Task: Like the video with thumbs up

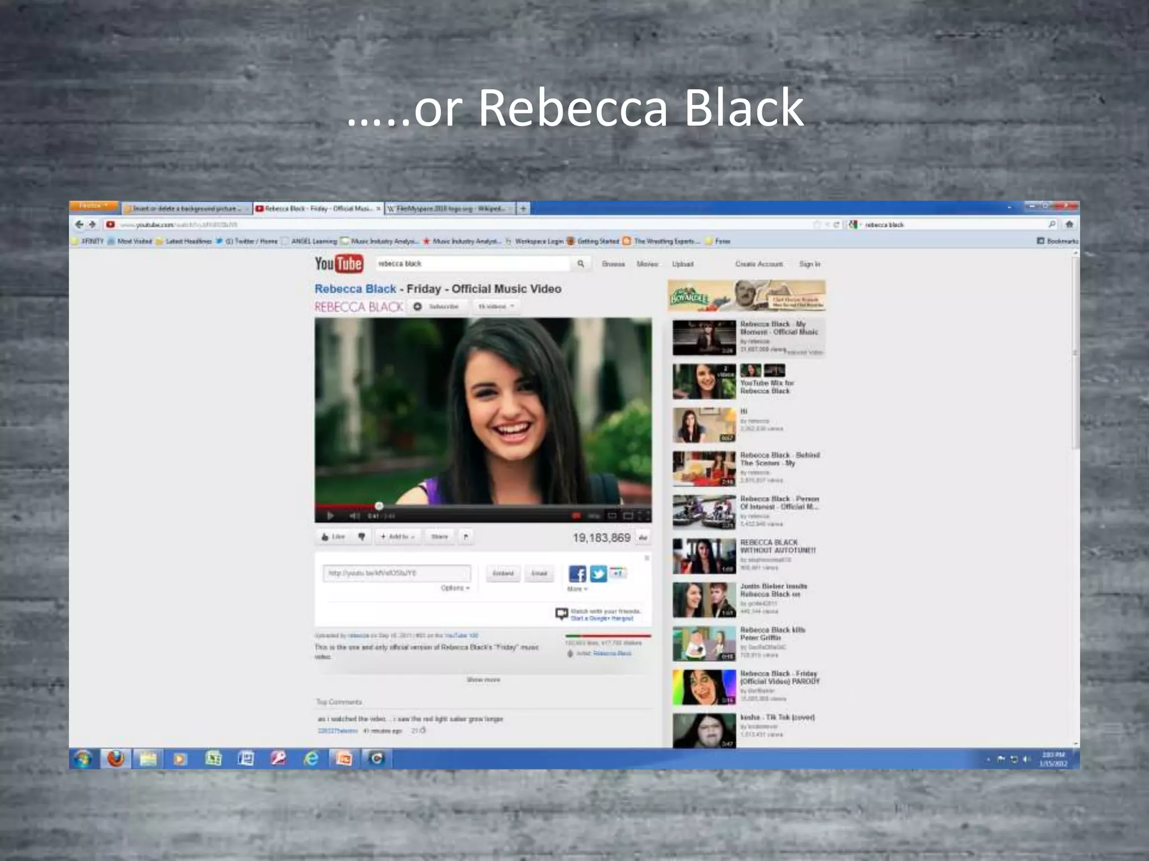Action: point(333,537)
